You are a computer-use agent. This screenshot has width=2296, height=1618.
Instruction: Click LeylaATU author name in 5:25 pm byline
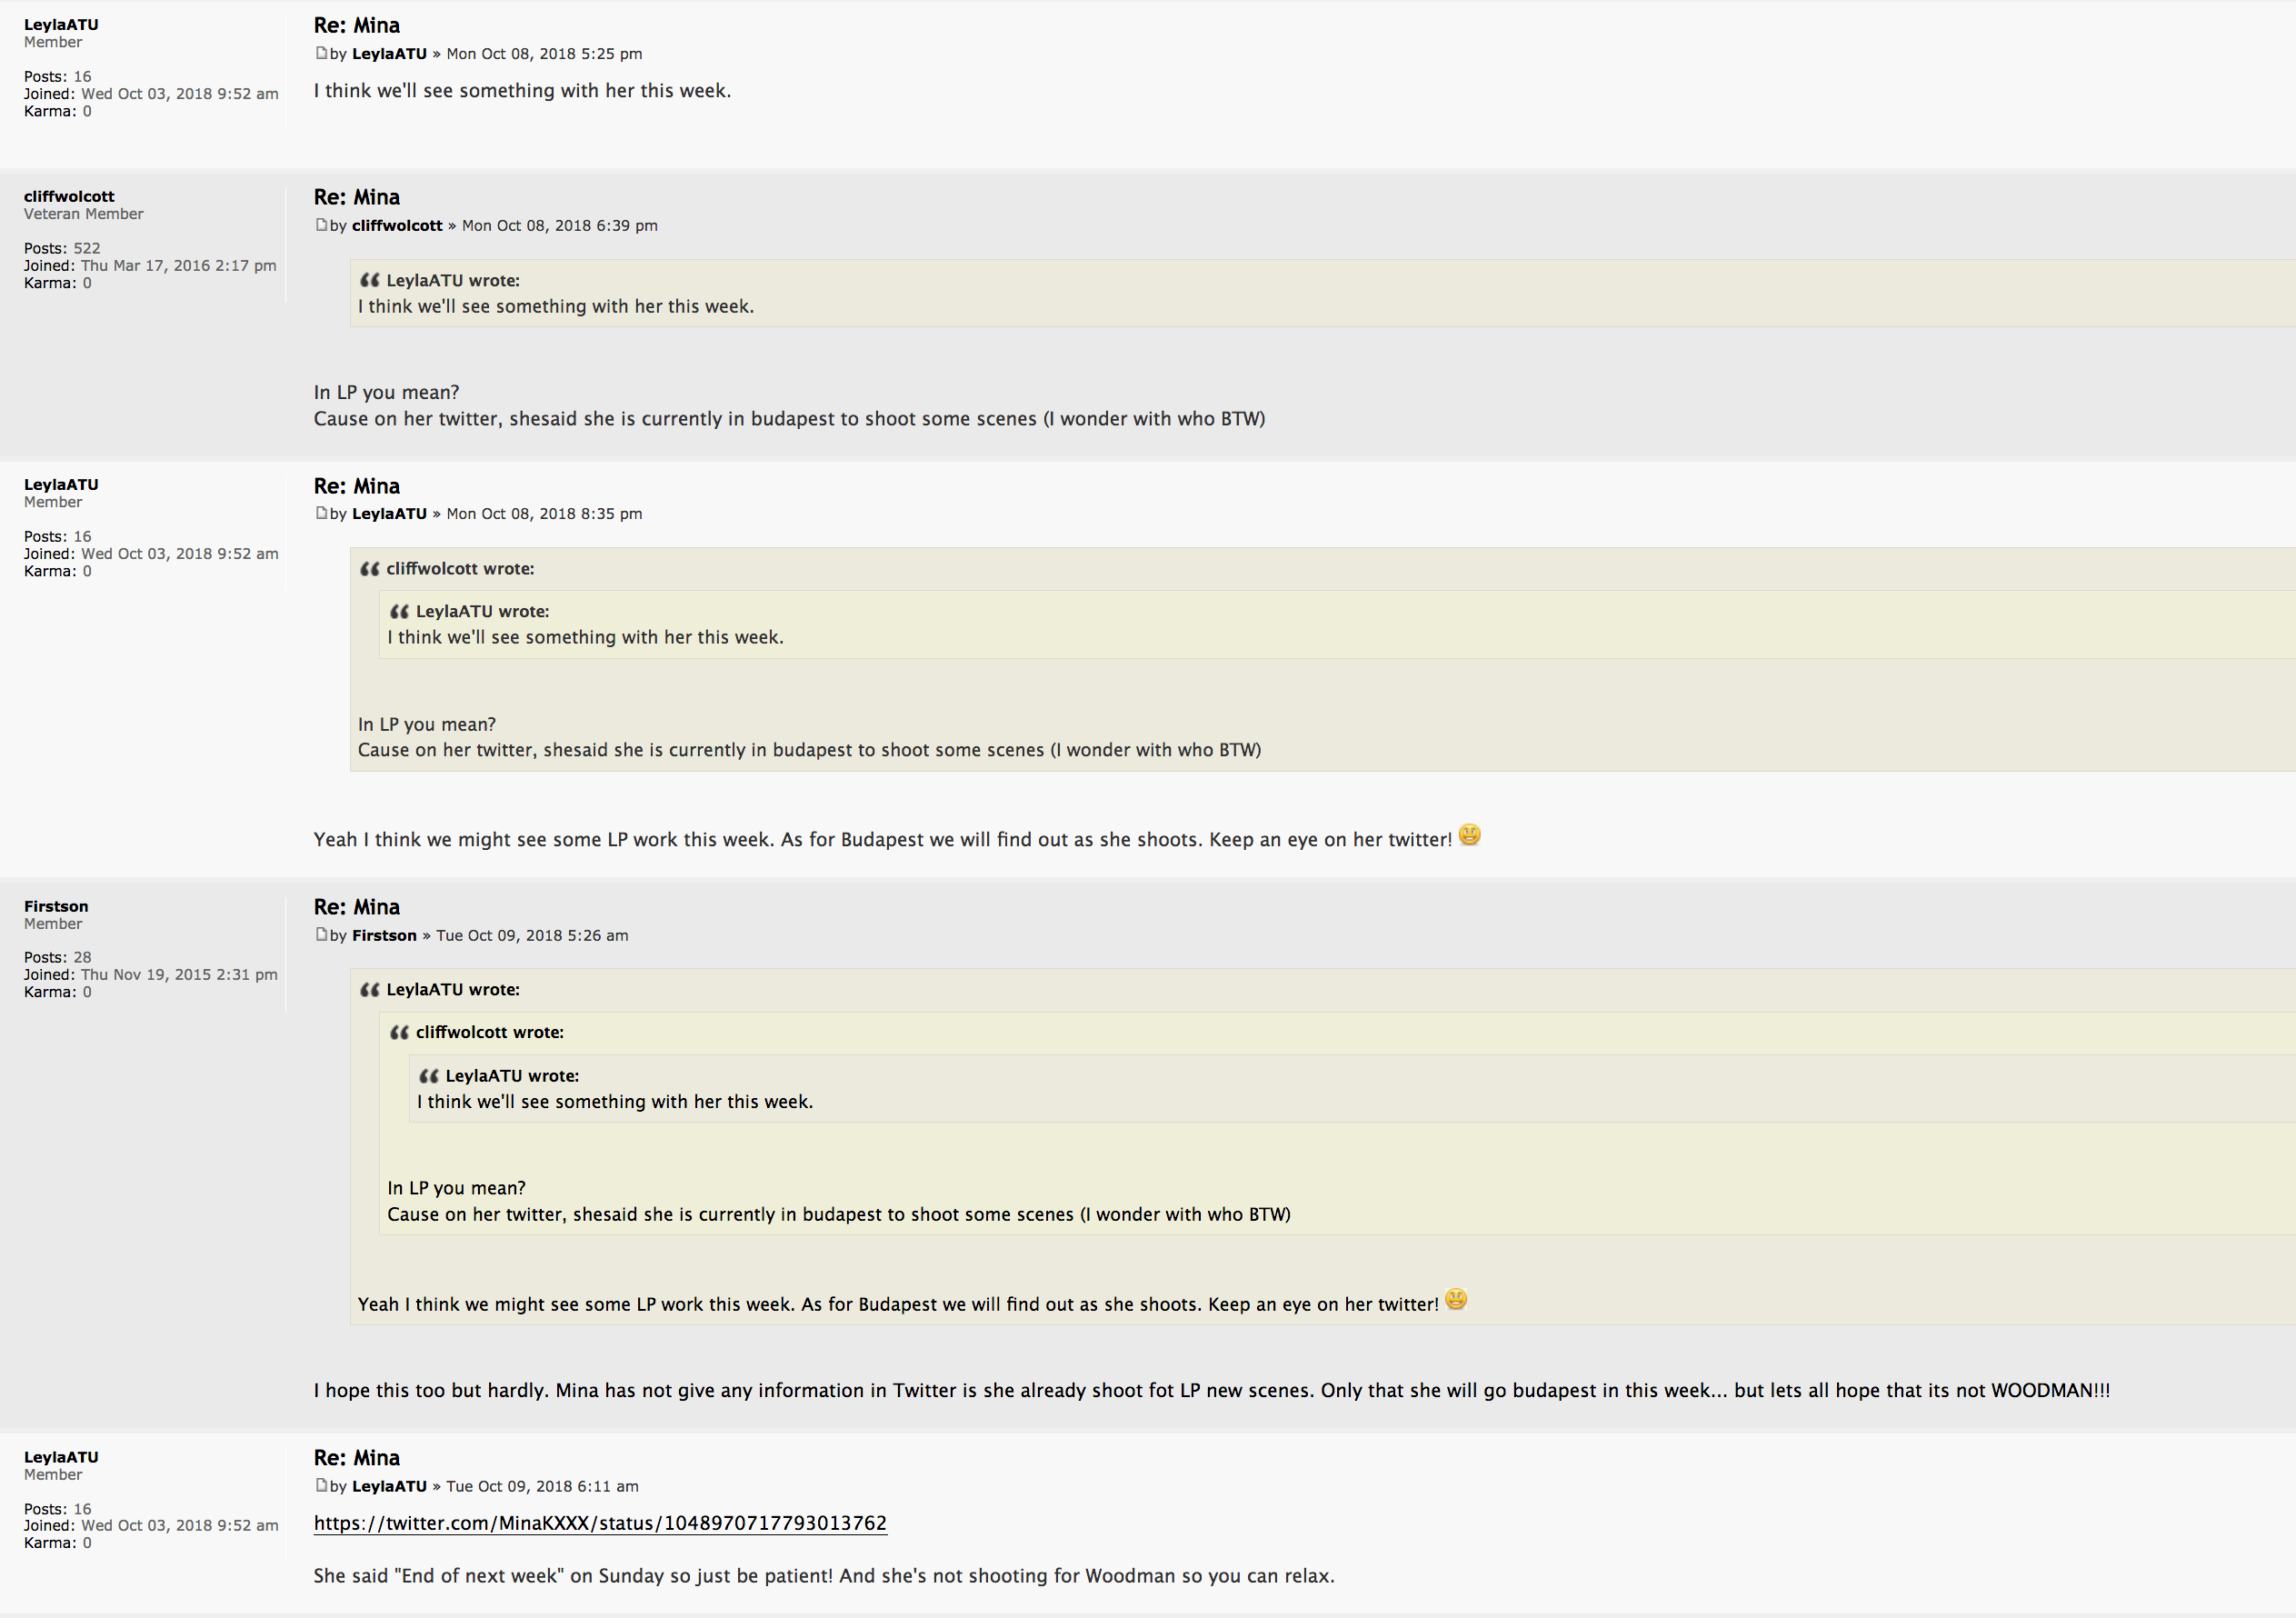click(389, 54)
